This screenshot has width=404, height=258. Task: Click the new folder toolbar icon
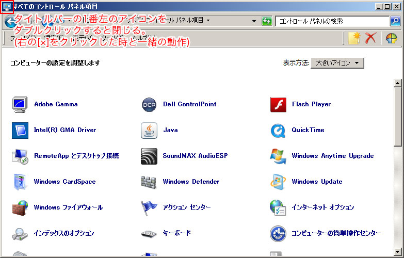click(x=354, y=38)
